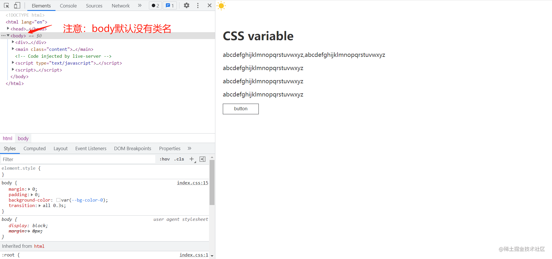Click the styles scrollbar up arrow

212,158
